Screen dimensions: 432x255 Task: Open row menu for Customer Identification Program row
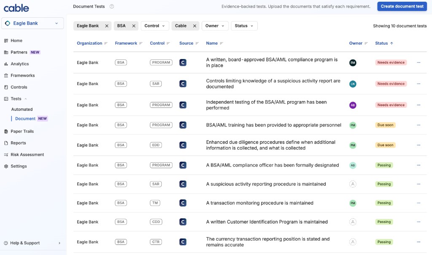418,222
